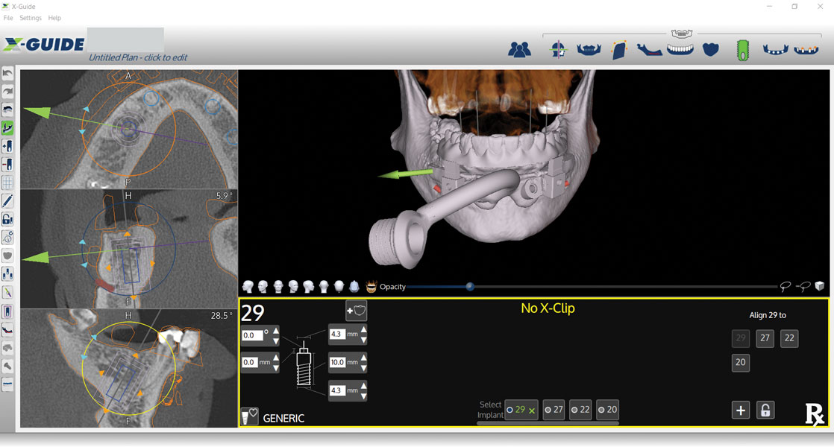This screenshot has width=834, height=447.
Task: Decrease the 10.0 mm implant length
Action: pos(363,367)
